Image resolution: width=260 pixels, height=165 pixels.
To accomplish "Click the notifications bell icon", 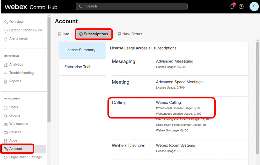I will coord(232,7).
